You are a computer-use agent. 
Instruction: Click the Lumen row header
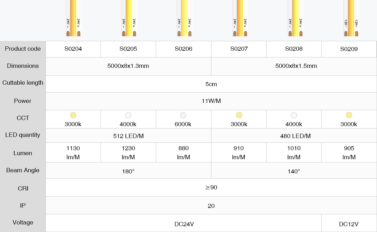coord(23,153)
